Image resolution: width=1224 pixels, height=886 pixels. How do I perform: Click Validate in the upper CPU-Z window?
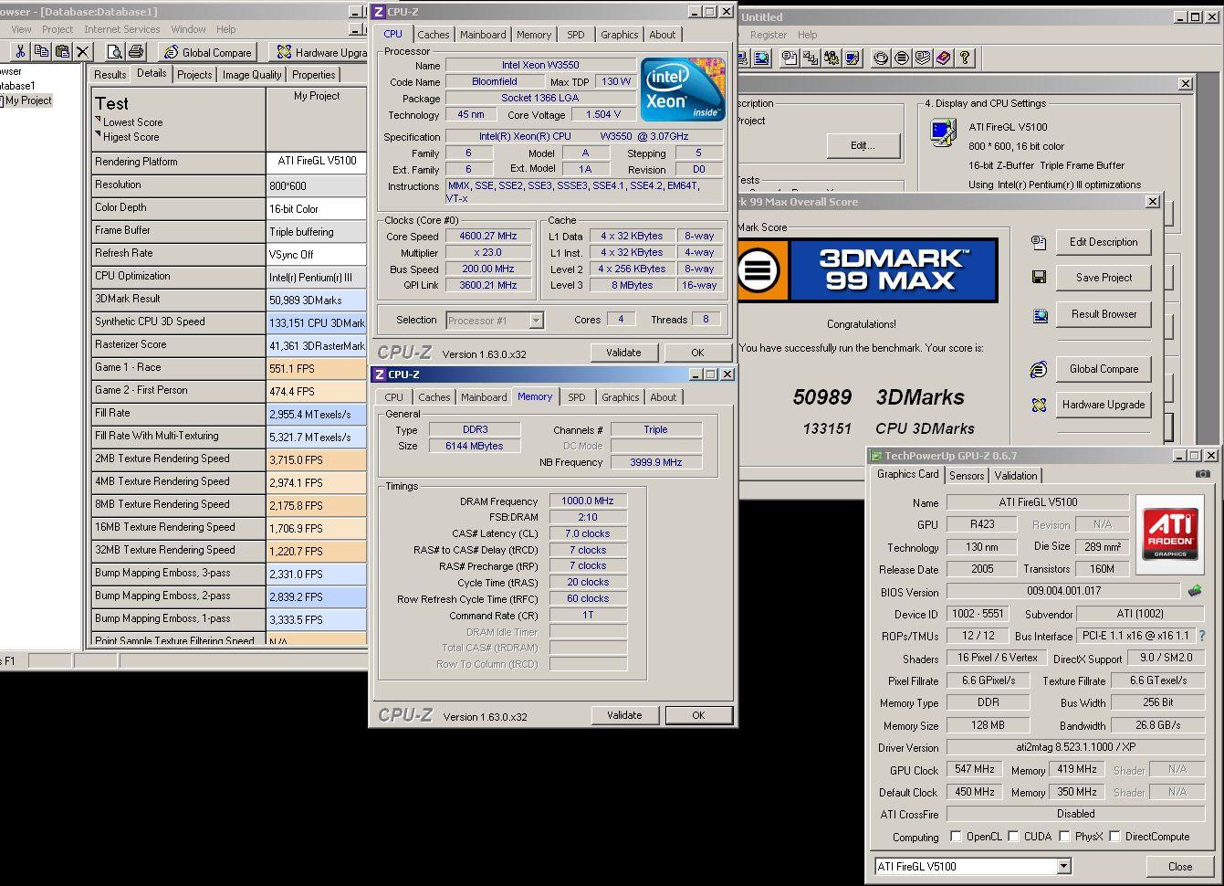[623, 353]
